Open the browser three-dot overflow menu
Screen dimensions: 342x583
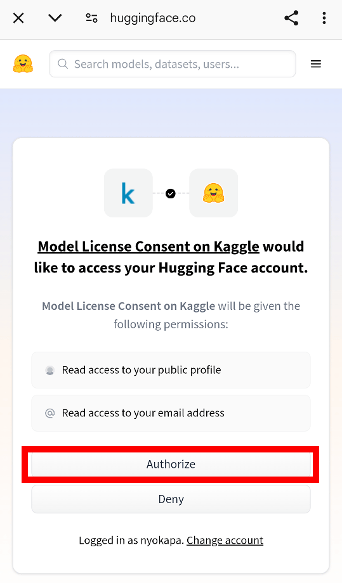[324, 18]
